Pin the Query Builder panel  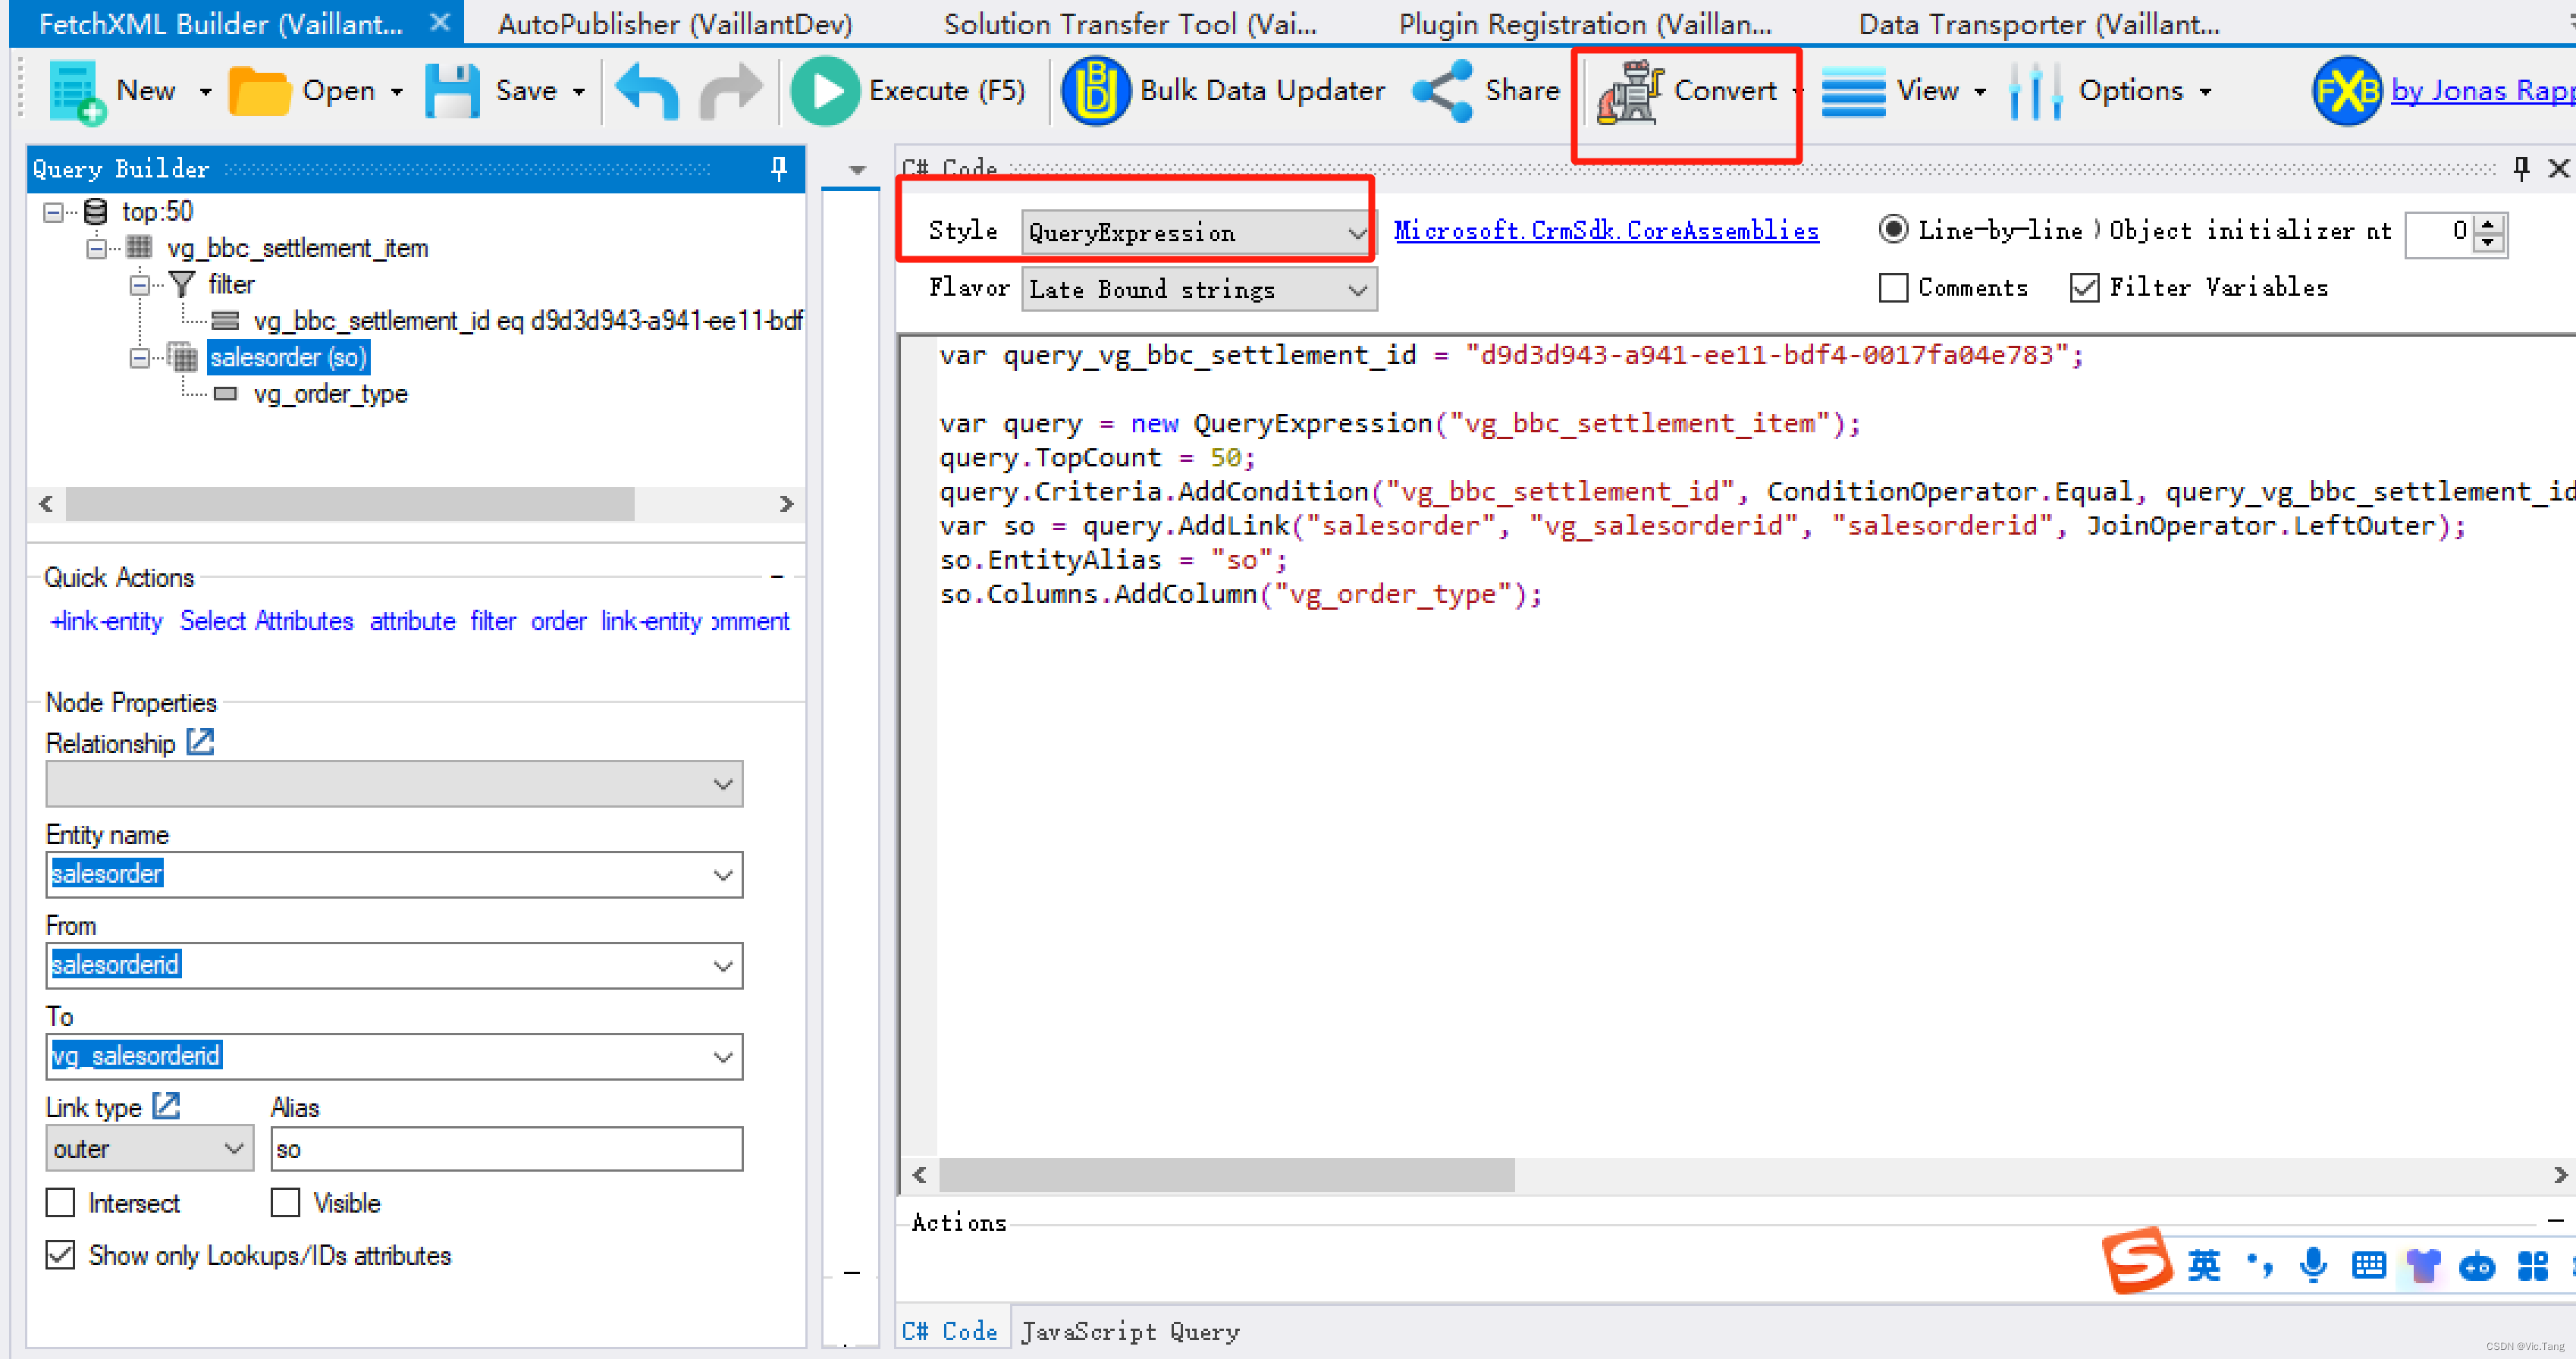click(779, 168)
